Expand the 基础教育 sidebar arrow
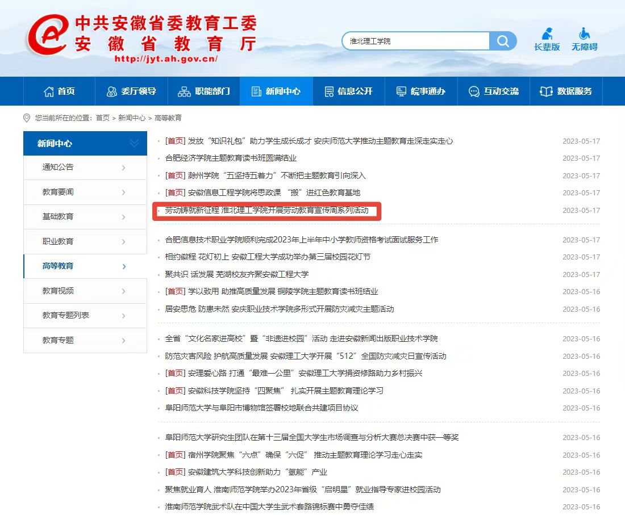 coord(123,217)
